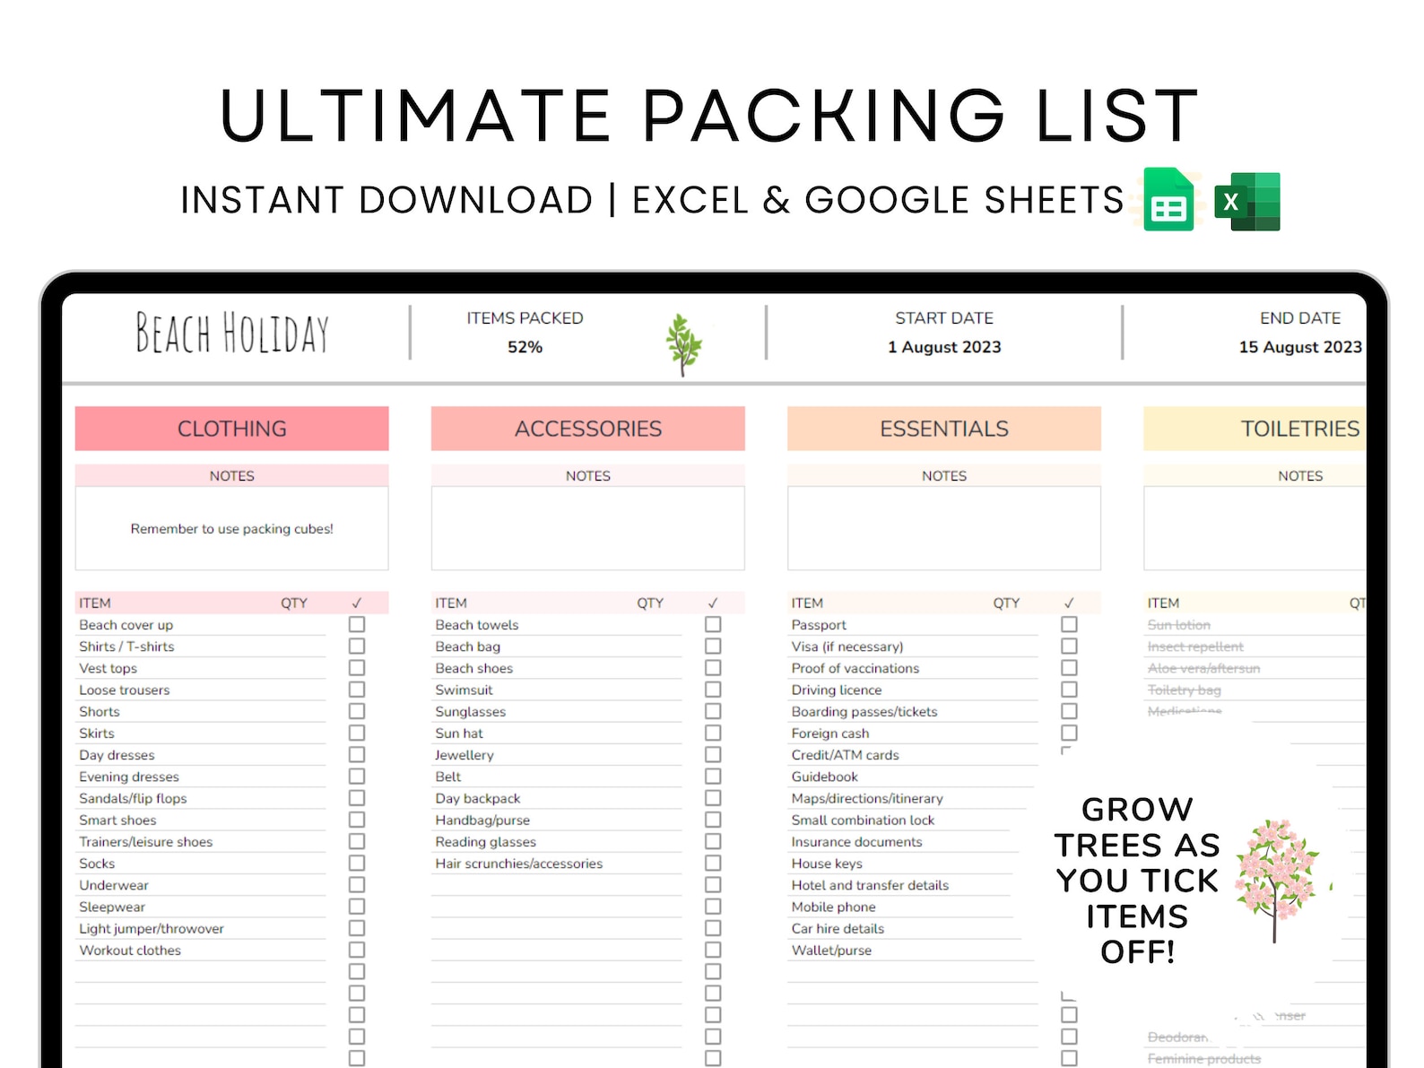Select the crossed-out Toiletry bag item
1424x1068 pixels.
tap(1184, 690)
